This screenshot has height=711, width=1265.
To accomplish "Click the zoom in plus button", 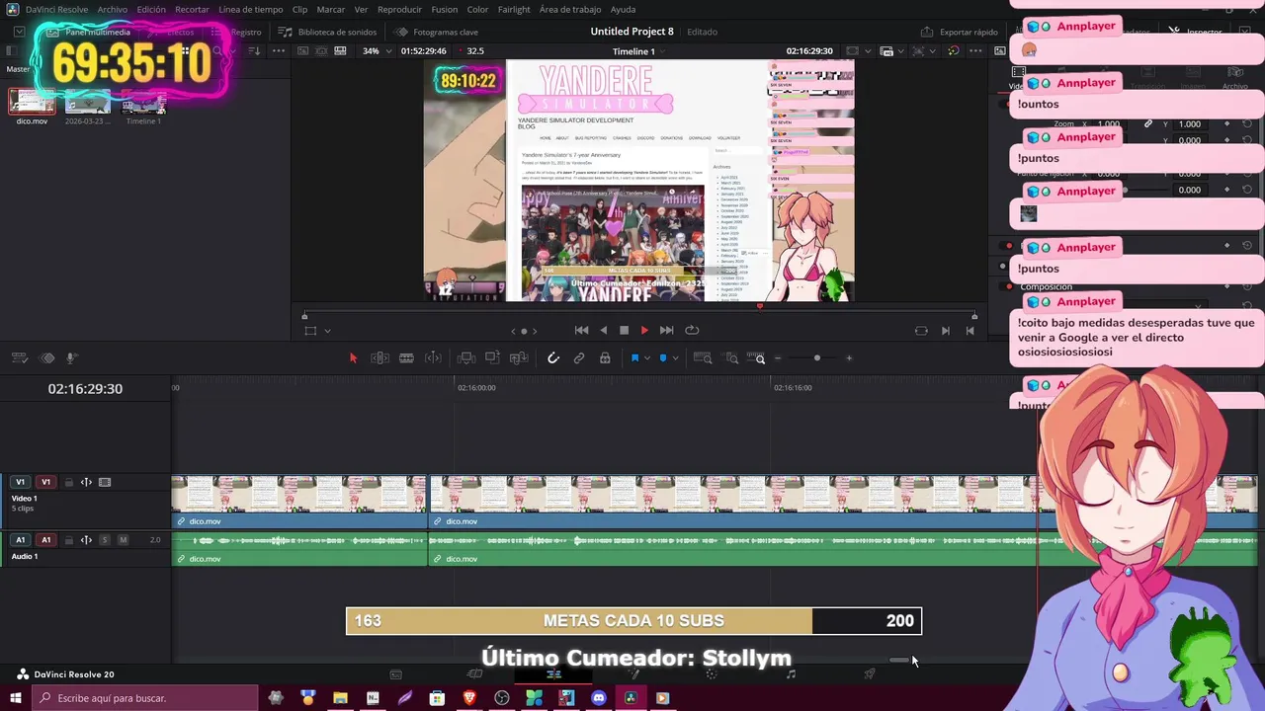I will pyautogui.click(x=849, y=358).
